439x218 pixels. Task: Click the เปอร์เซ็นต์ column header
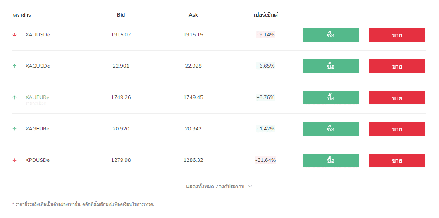[x=265, y=15]
